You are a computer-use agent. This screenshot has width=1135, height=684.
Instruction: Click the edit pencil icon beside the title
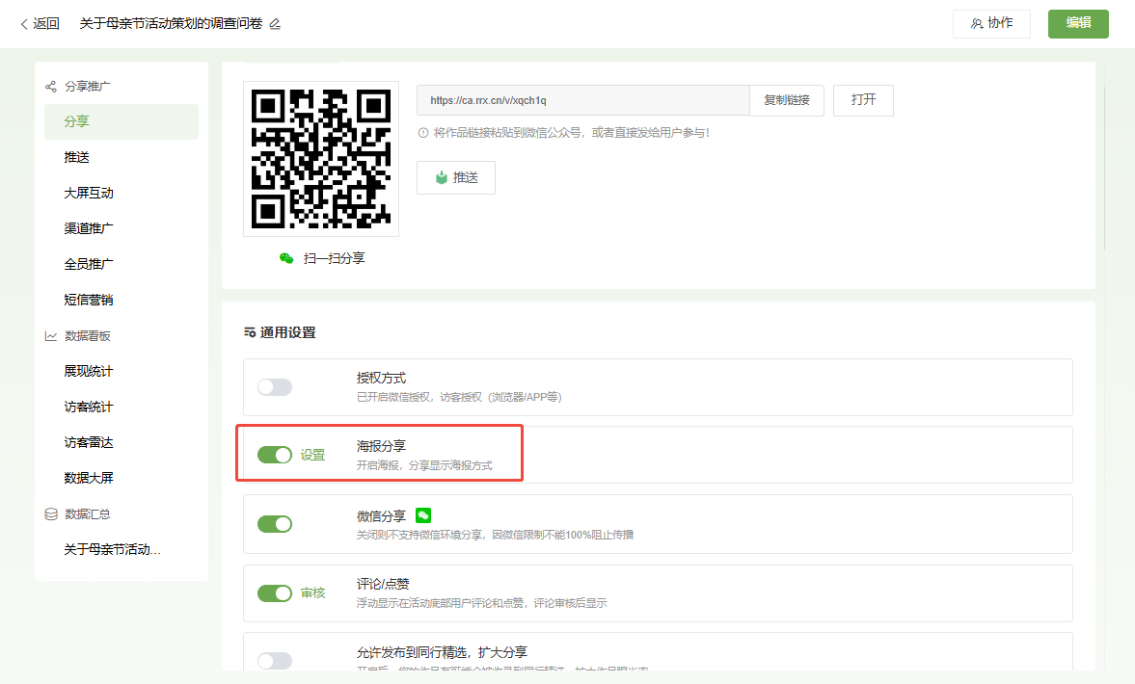pyautogui.click(x=274, y=24)
